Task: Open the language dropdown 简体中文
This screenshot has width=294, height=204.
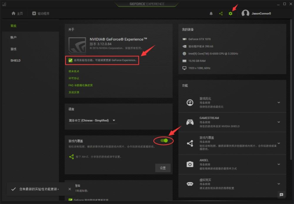Action: [92, 121]
